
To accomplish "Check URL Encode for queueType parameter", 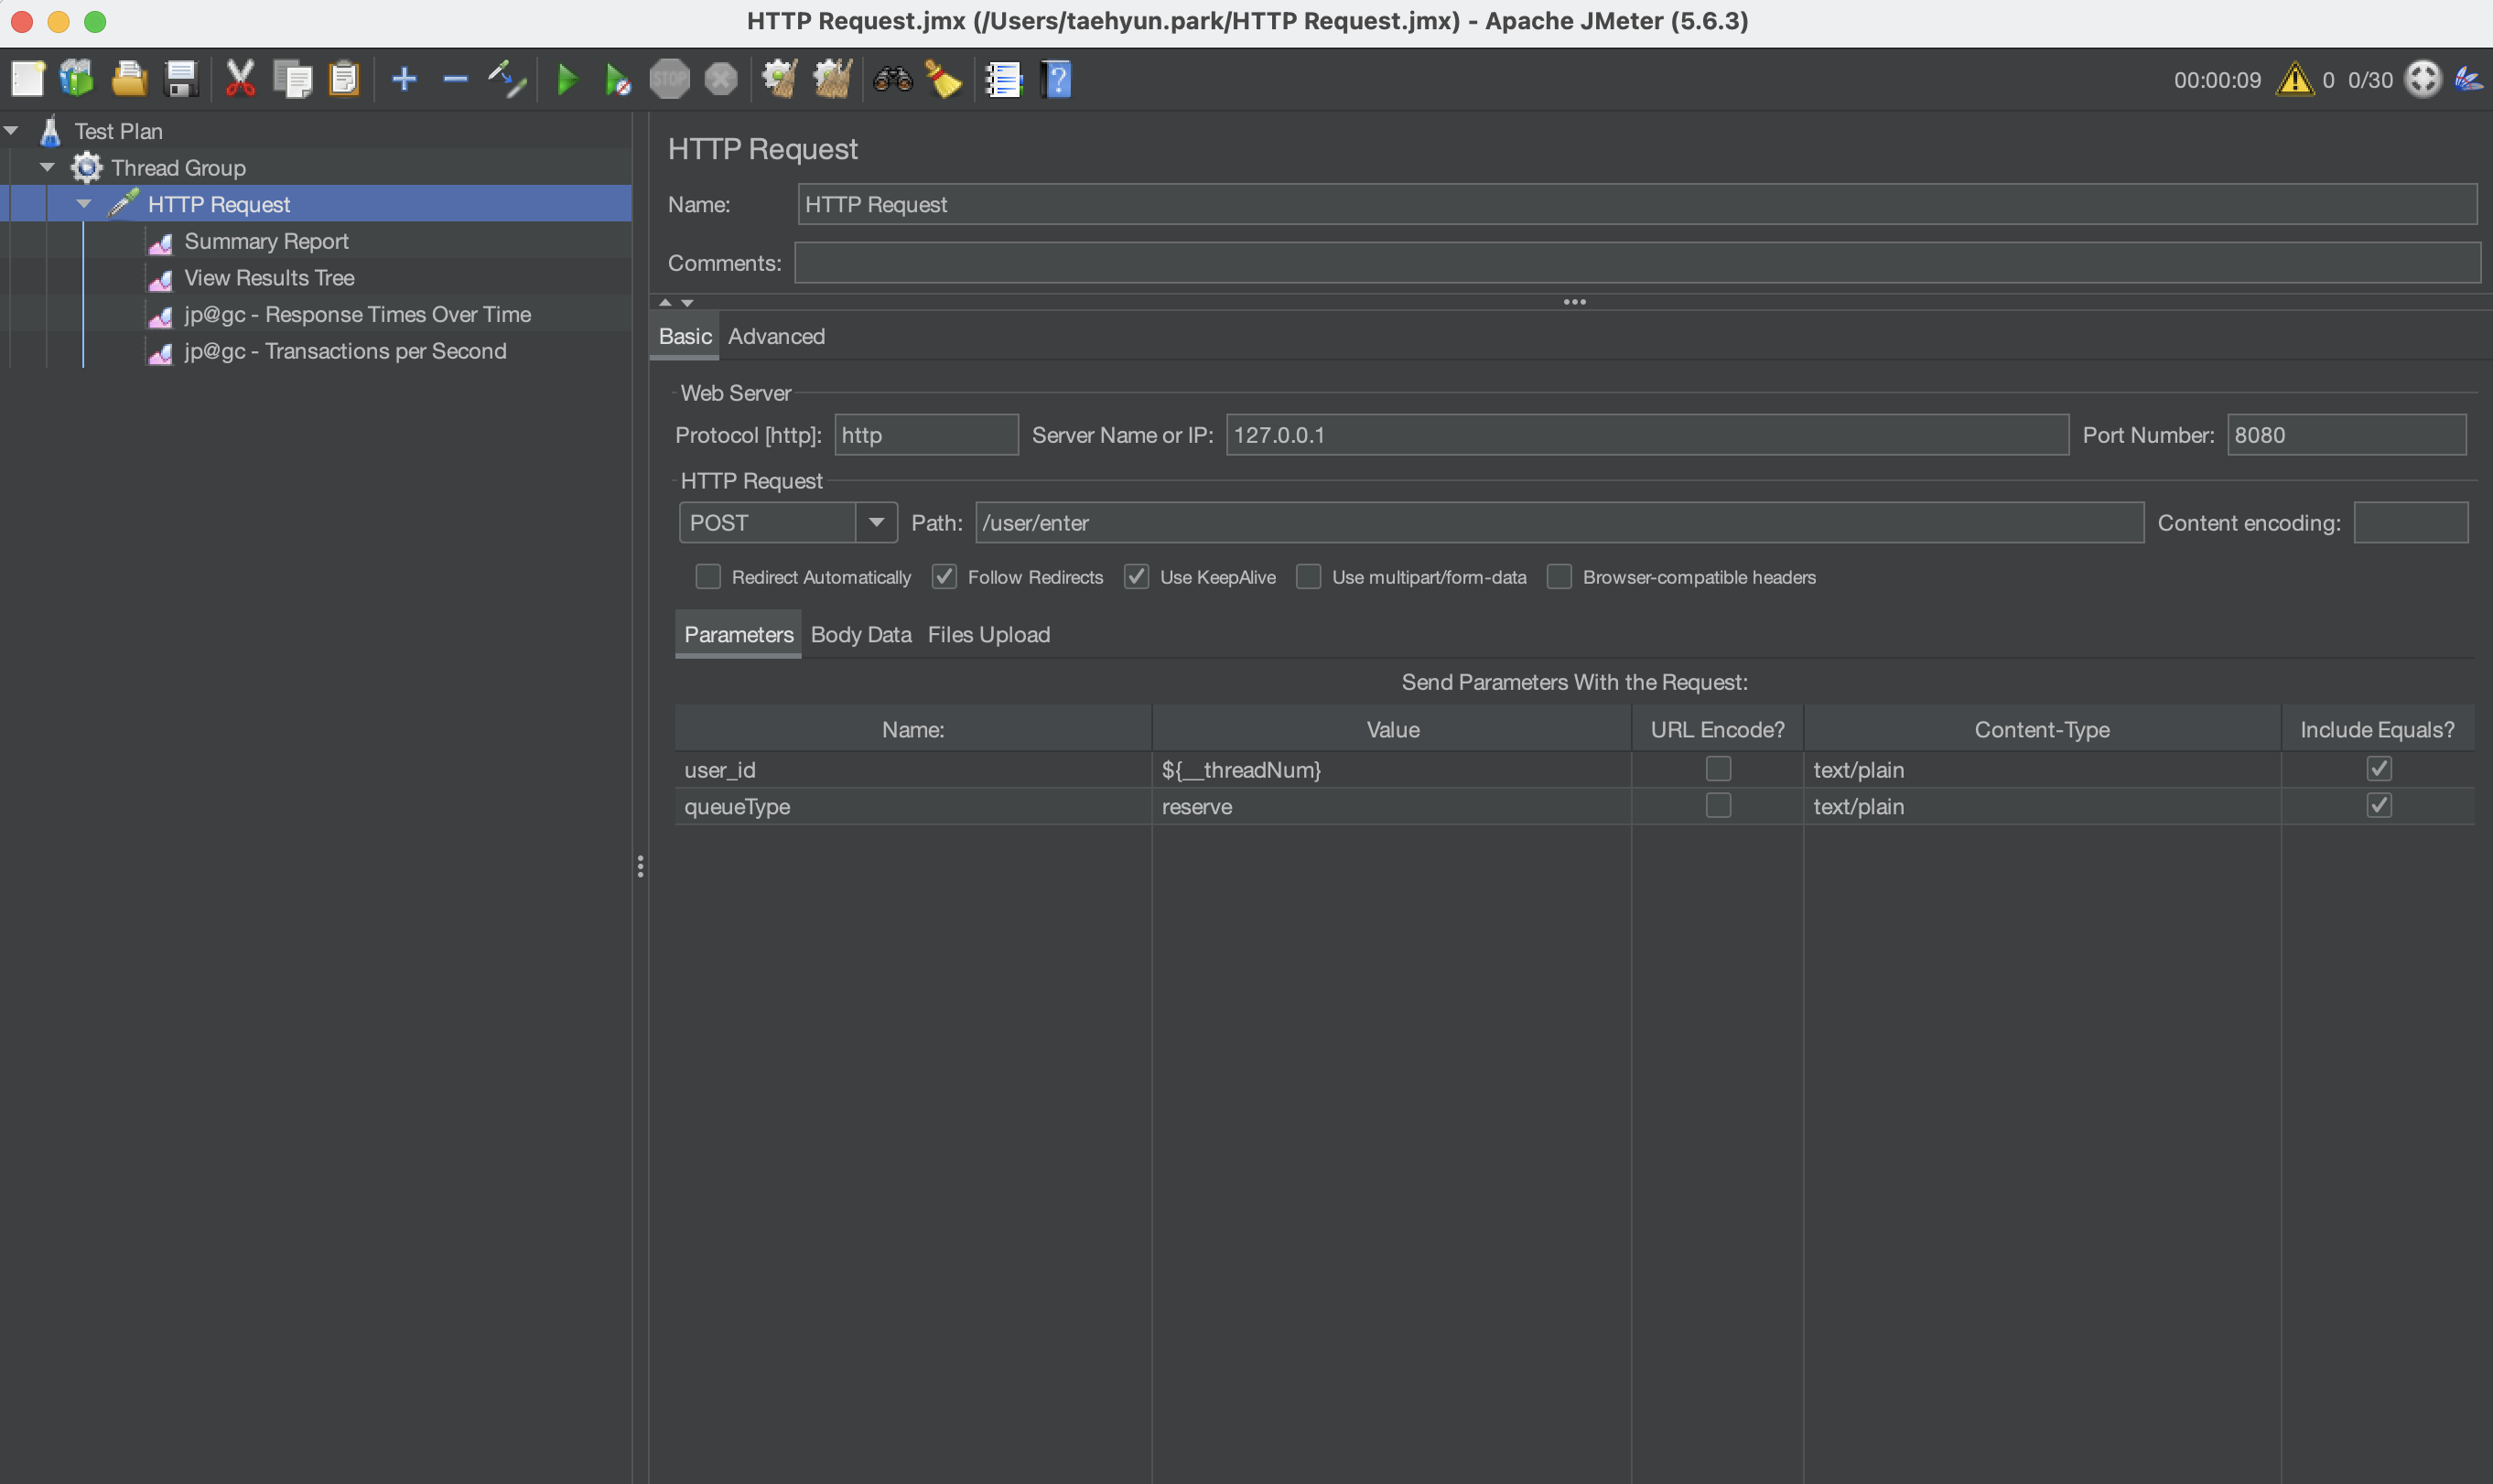I will (x=1718, y=806).
